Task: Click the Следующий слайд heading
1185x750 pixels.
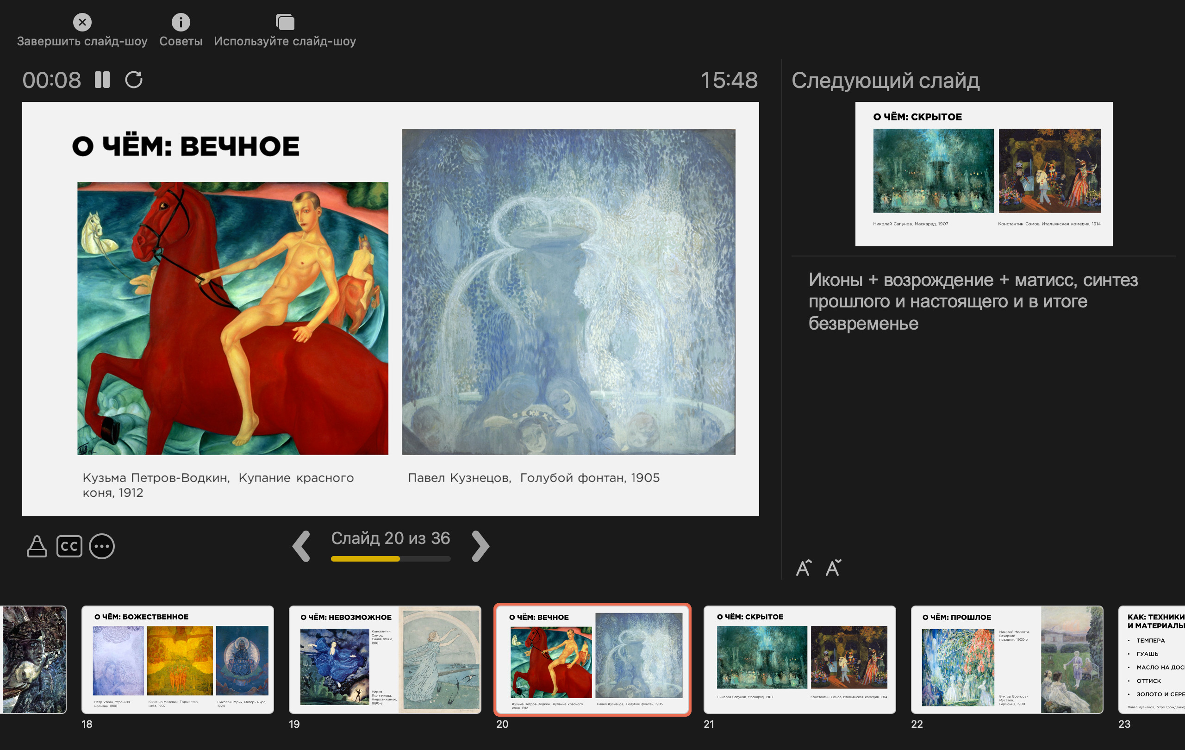Action: click(x=886, y=81)
